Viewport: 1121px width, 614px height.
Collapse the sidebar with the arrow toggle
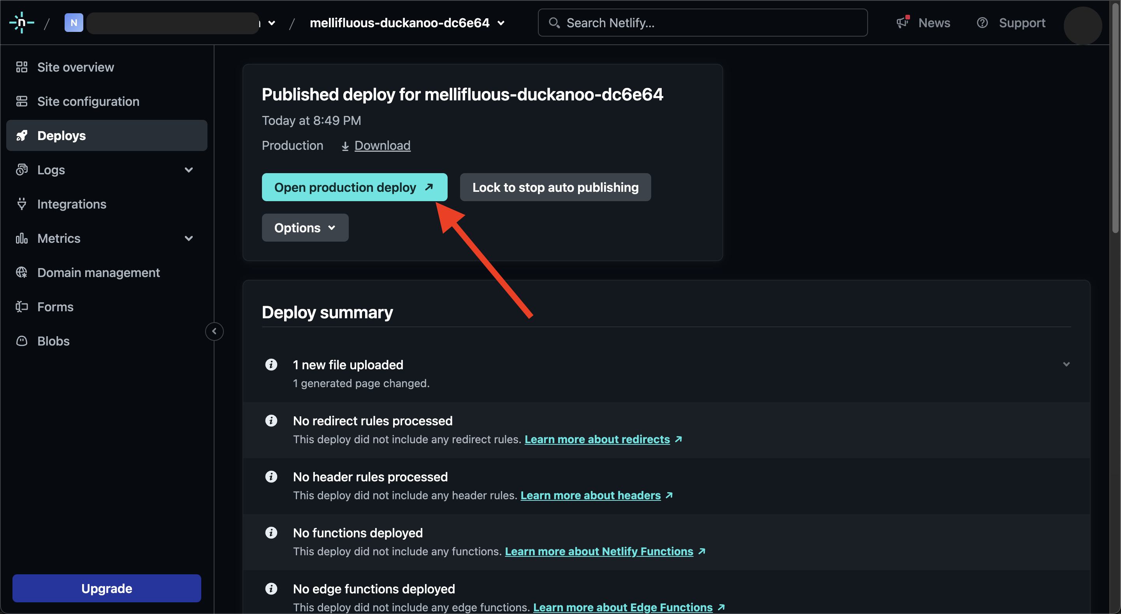pyautogui.click(x=214, y=331)
